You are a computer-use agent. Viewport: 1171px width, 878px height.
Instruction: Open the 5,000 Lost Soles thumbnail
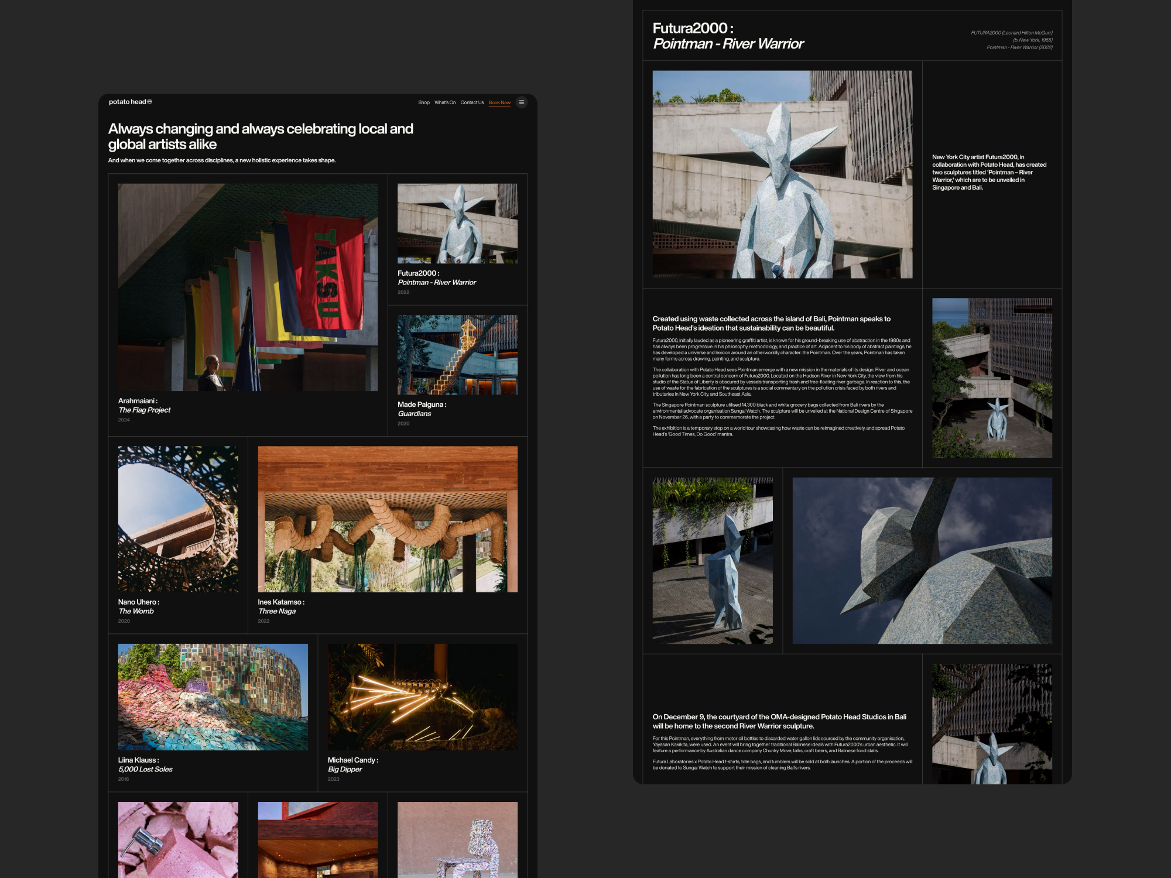click(213, 697)
